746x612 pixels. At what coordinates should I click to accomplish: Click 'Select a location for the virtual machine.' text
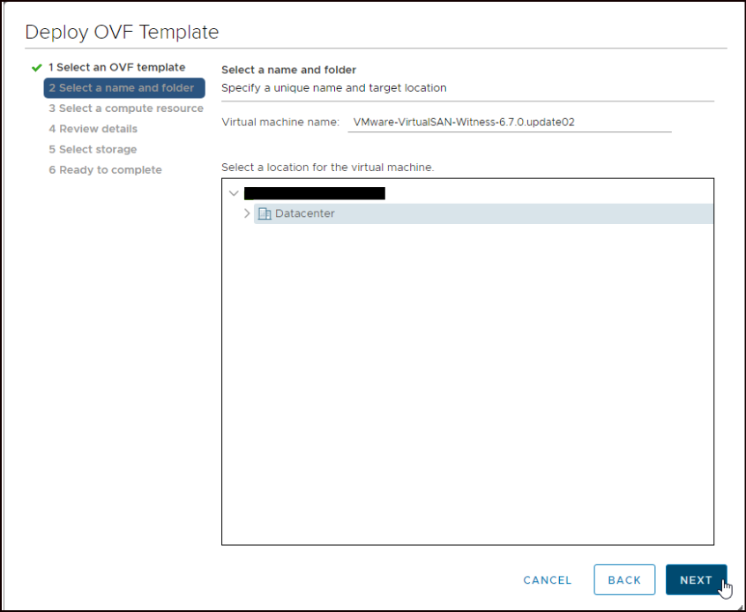point(328,168)
